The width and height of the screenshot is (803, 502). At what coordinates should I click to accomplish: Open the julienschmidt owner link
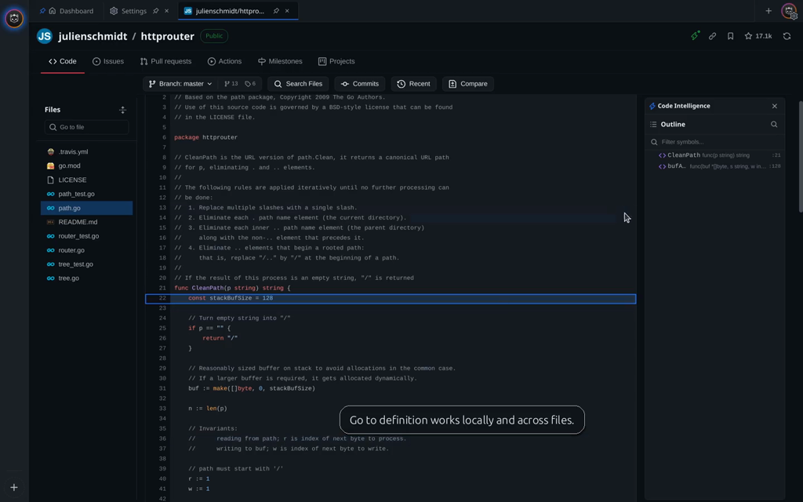(93, 36)
